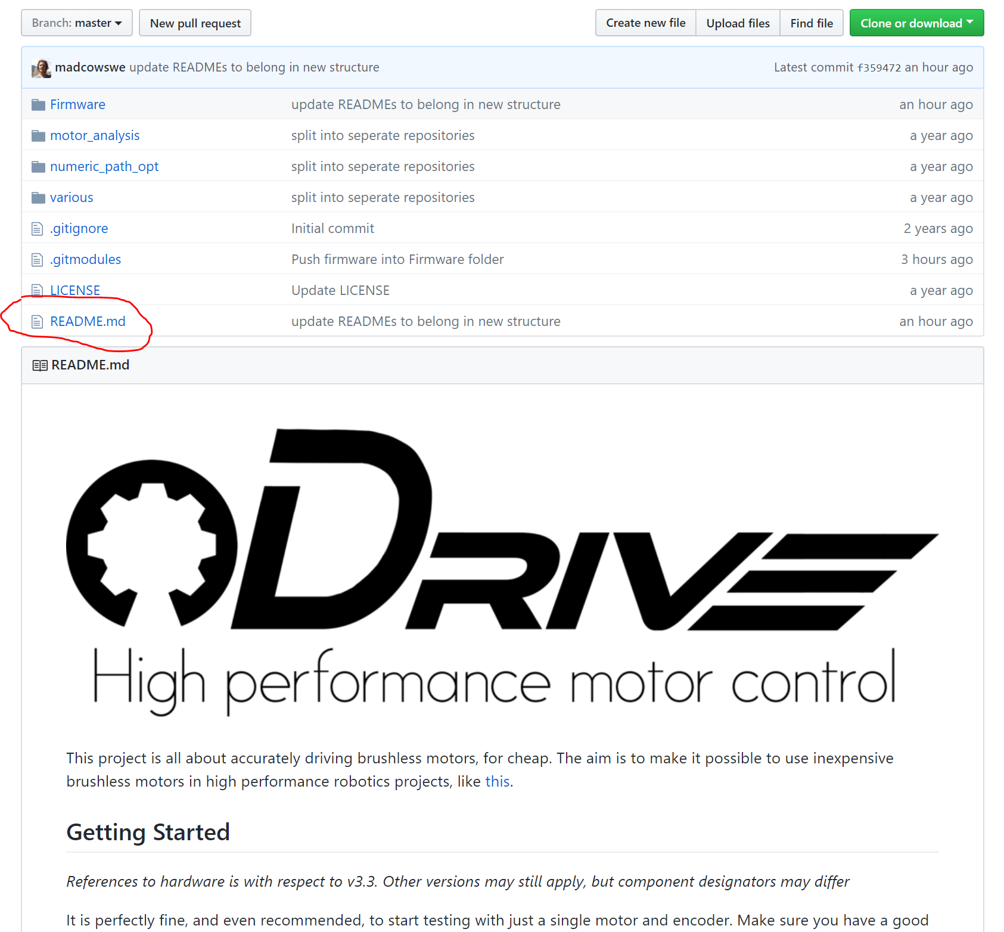Image resolution: width=1004 pixels, height=932 pixels.
Task: Click '3 hours ago' timestamp for .gitmodules
Action: pos(937,259)
